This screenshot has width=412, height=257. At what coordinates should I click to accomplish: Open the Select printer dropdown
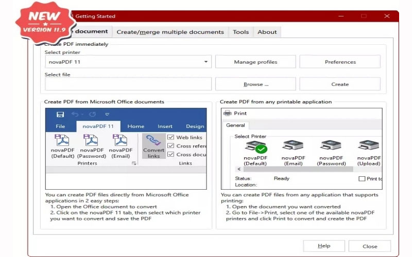(206, 62)
